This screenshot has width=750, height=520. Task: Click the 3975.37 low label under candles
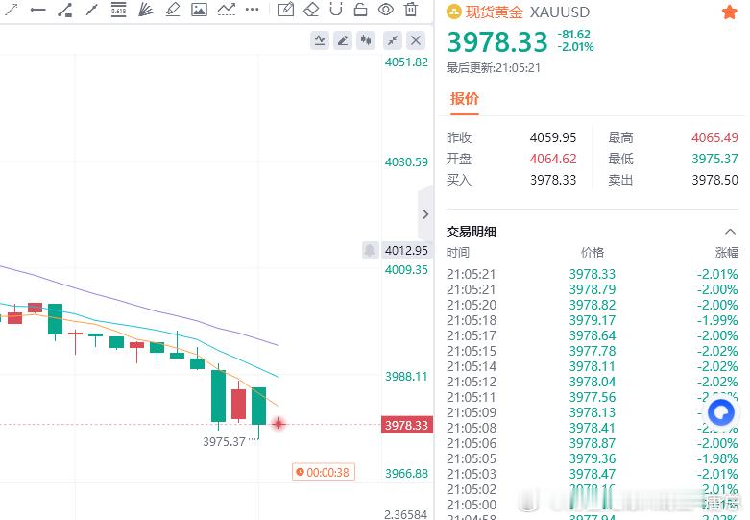point(224,441)
